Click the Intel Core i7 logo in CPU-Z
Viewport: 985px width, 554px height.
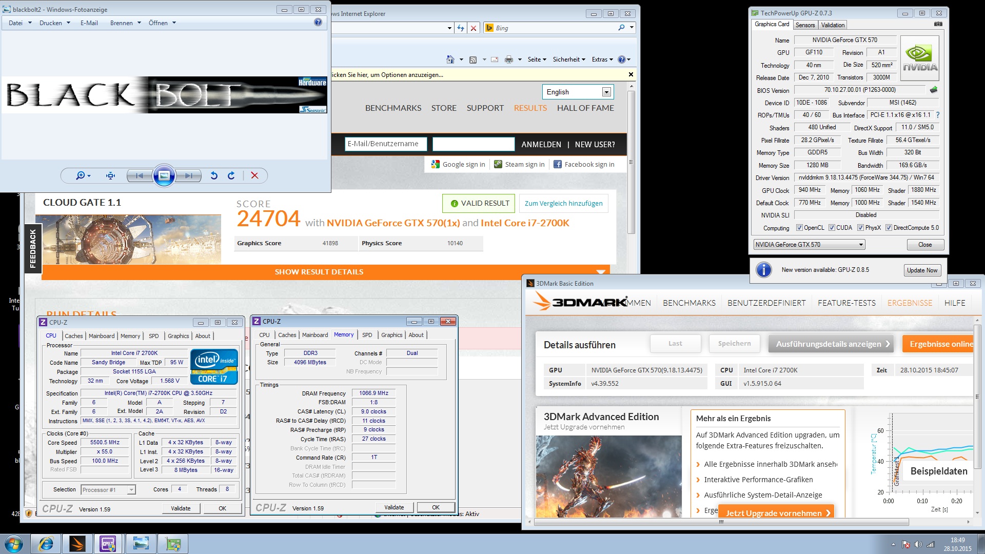tap(214, 366)
